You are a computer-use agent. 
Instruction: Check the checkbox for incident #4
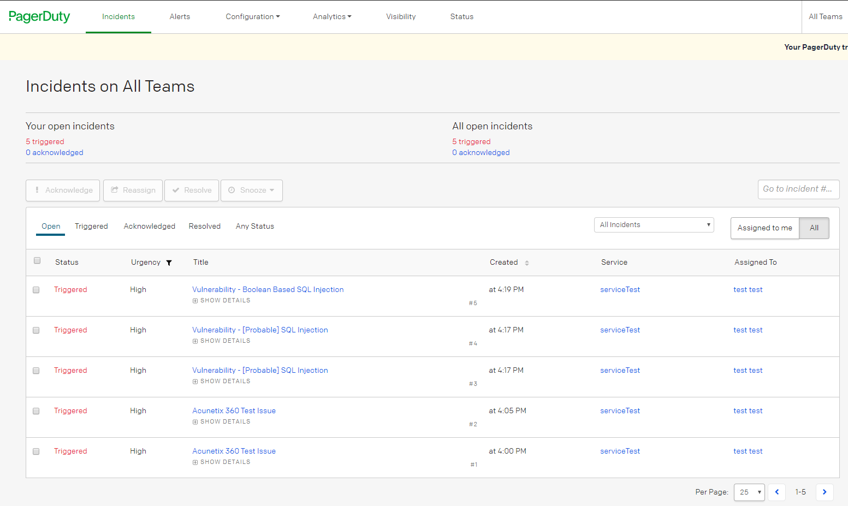pos(36,330)
